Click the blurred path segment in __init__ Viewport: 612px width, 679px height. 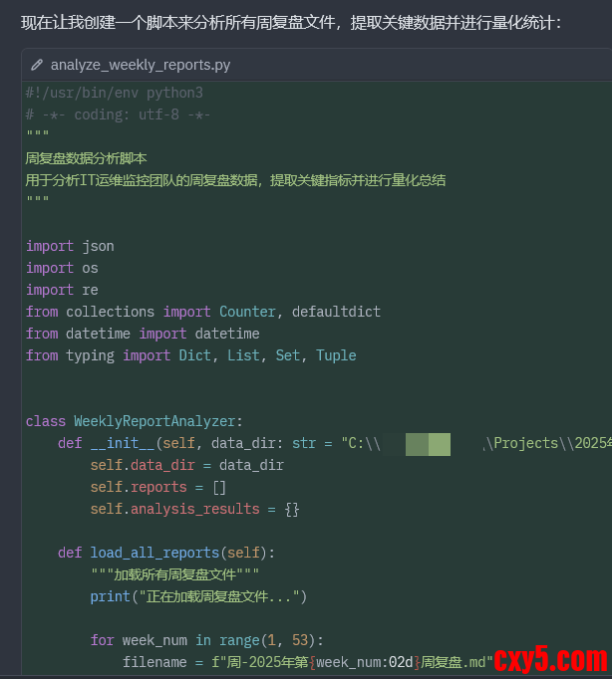429,443
